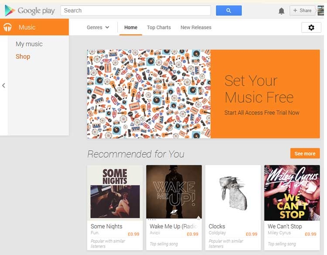Open My music in sidebar

tap(29, 44)
